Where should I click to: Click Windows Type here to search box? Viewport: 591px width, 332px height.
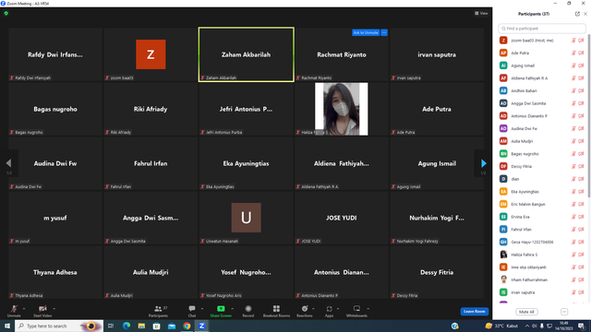pyautogui.click(x=59, y=326)
